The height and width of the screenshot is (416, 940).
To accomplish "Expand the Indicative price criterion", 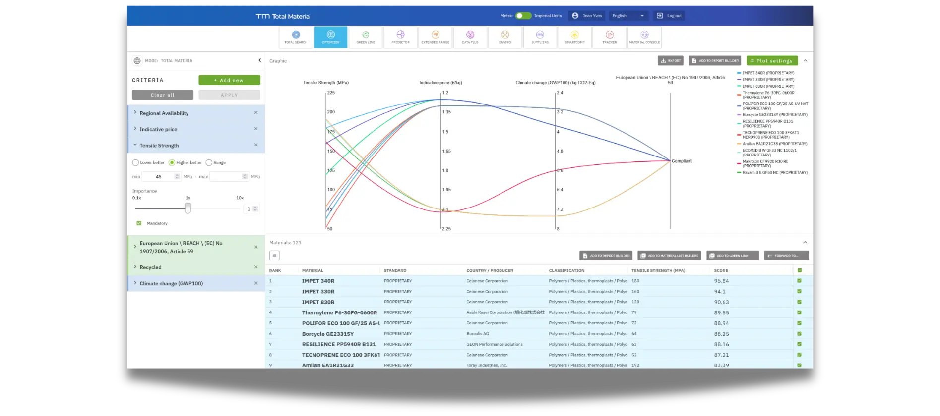I will click(x=135, y=129).
